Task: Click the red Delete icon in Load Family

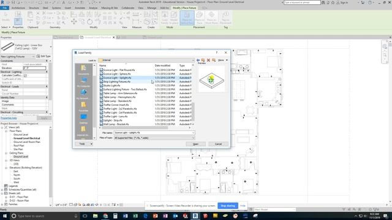Action: pos(208,60)
